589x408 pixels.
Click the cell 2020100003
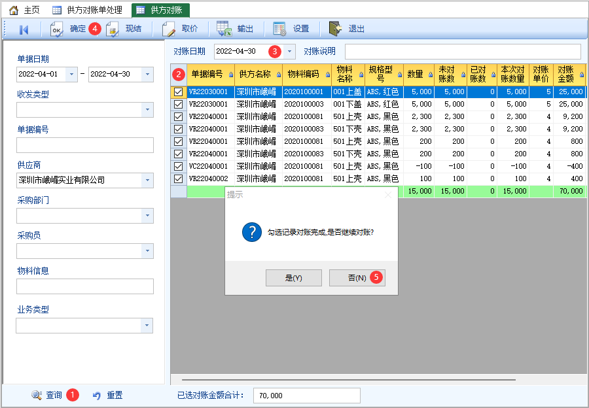pos(306,105)
